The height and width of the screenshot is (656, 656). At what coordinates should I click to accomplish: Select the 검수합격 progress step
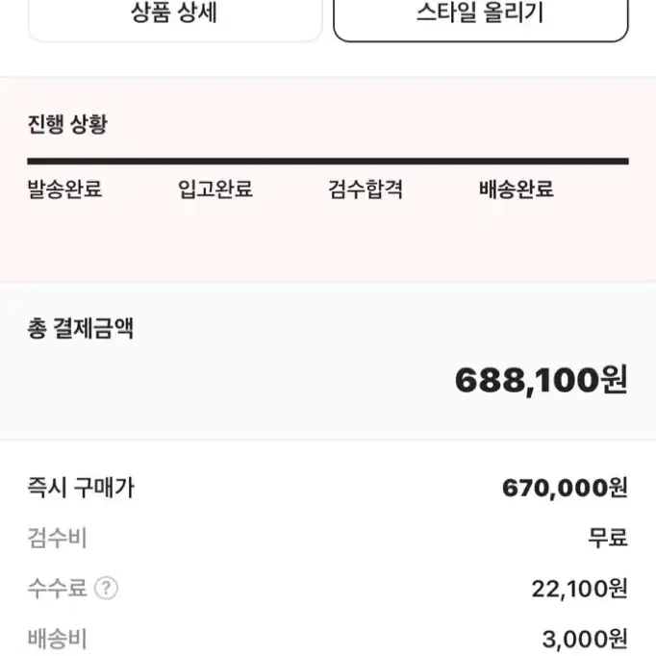tap(366, 189)
